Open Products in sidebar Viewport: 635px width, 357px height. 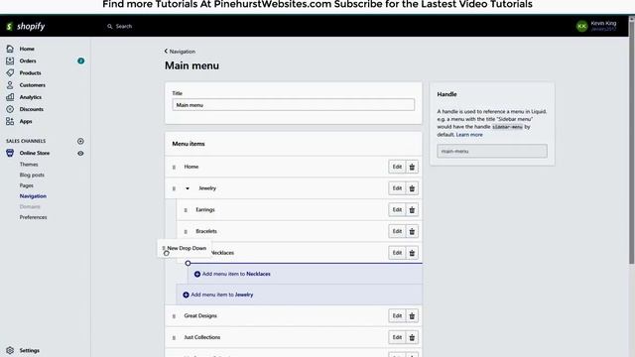point(30,72)
